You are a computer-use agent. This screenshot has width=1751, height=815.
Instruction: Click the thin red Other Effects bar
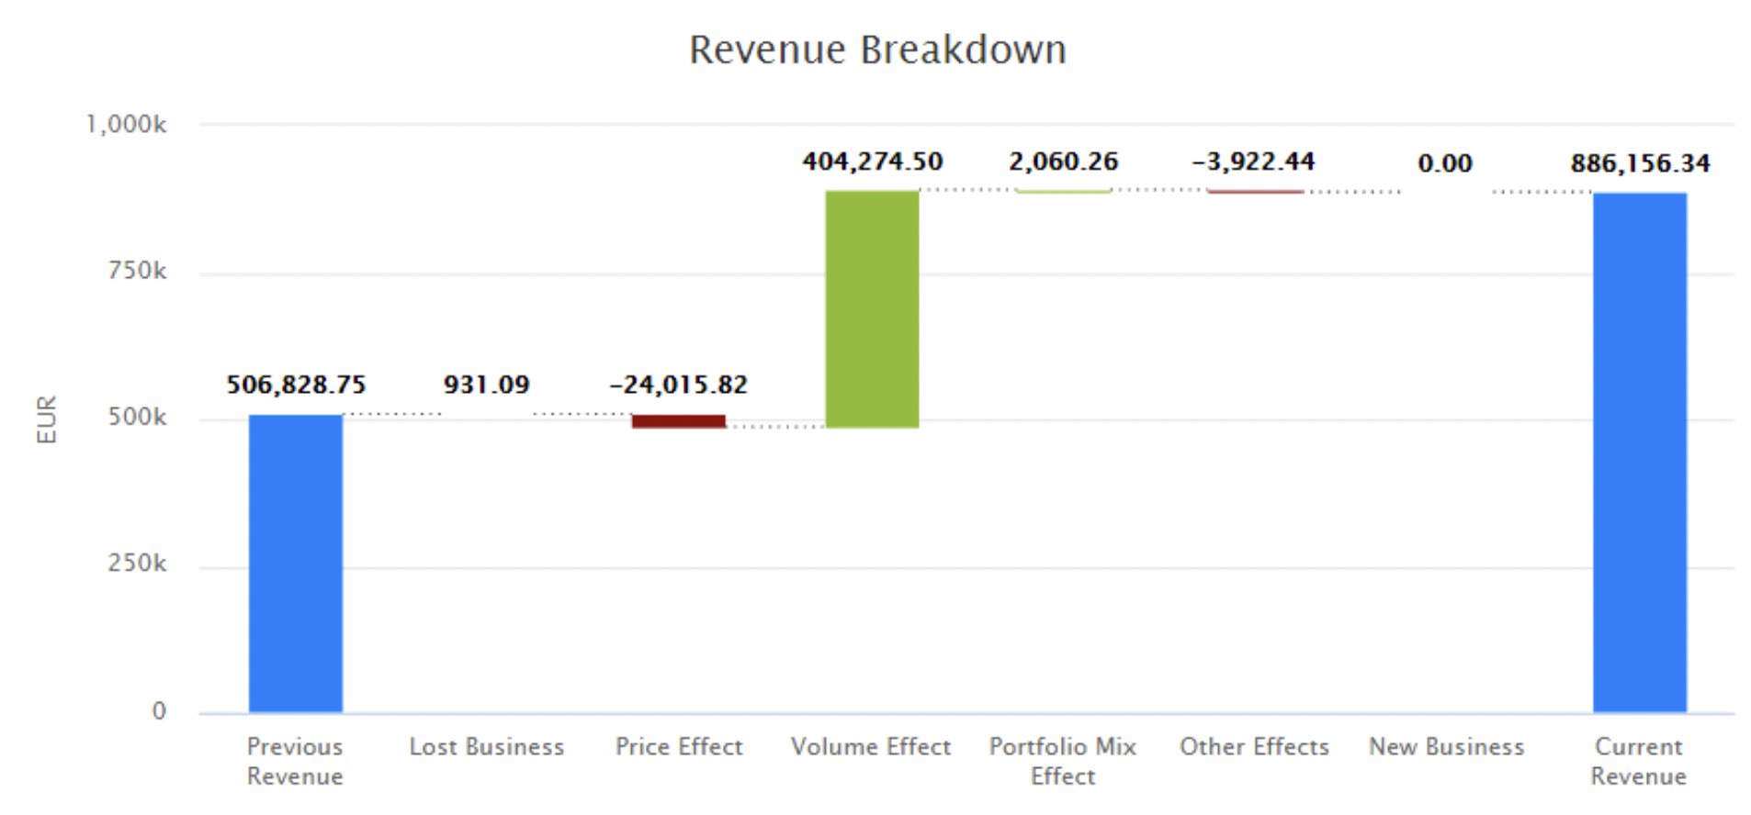[x=1255, y=191]
